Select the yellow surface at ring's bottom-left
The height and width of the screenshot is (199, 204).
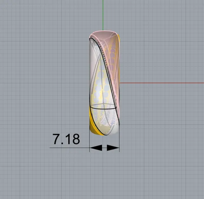[x=93, y=128]
